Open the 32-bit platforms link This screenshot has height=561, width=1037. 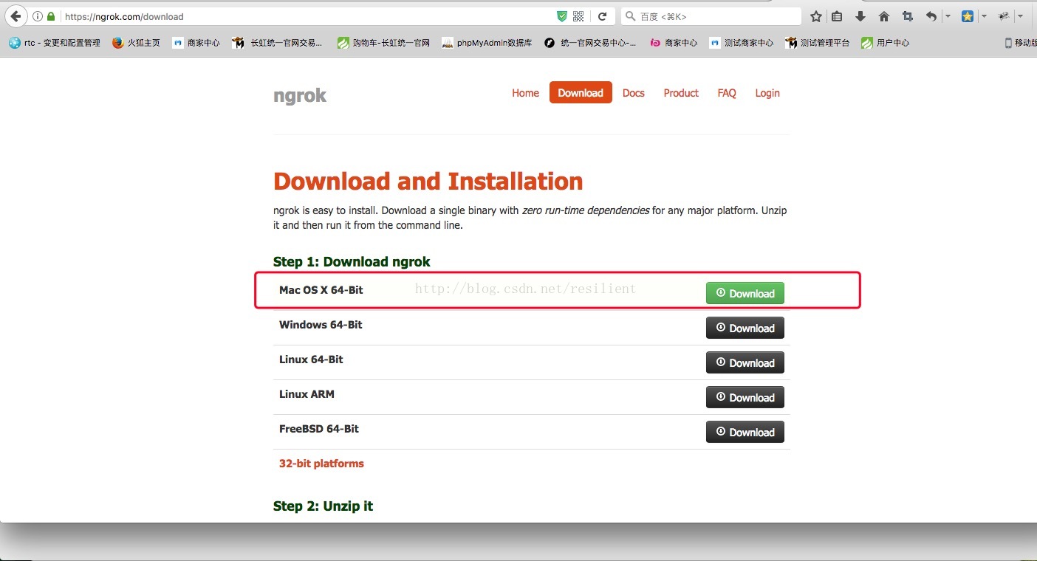321,464
